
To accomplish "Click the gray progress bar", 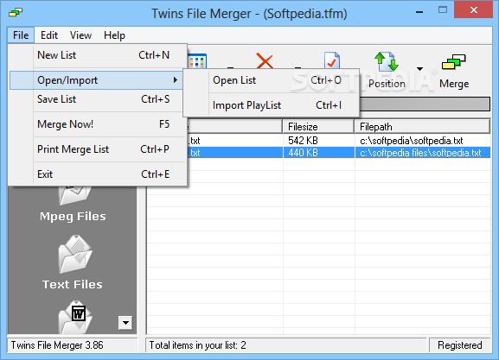I will point(425,104).
